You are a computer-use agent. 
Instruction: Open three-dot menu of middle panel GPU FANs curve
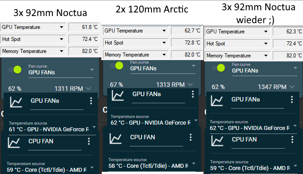coord(193,94)
